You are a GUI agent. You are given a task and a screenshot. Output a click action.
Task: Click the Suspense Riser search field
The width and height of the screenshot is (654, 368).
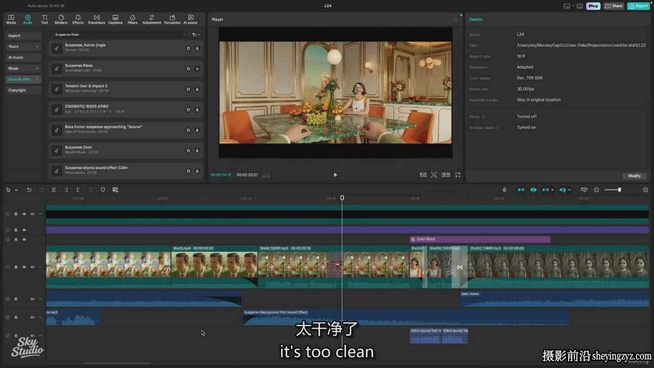118,35
